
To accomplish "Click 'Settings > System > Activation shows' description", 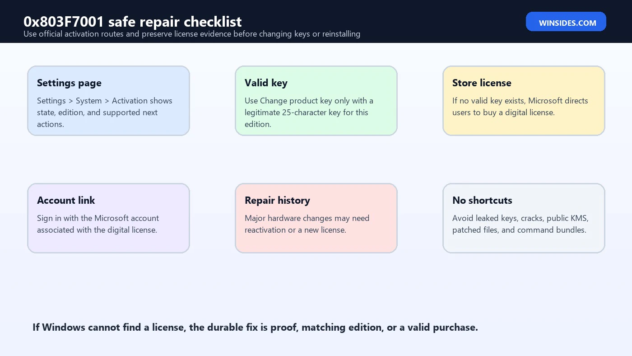I will click(x=105, y=112).
